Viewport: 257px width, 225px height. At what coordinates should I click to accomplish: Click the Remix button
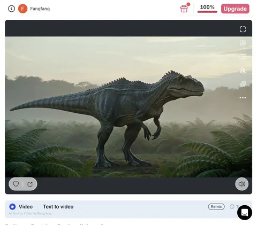216,207
